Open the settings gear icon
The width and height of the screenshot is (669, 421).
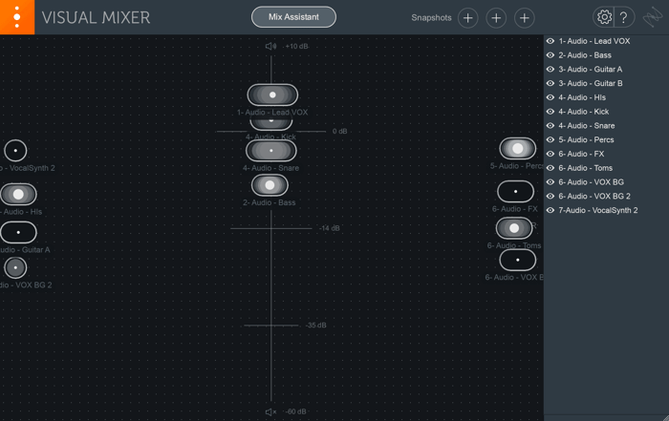click(604, 17)
